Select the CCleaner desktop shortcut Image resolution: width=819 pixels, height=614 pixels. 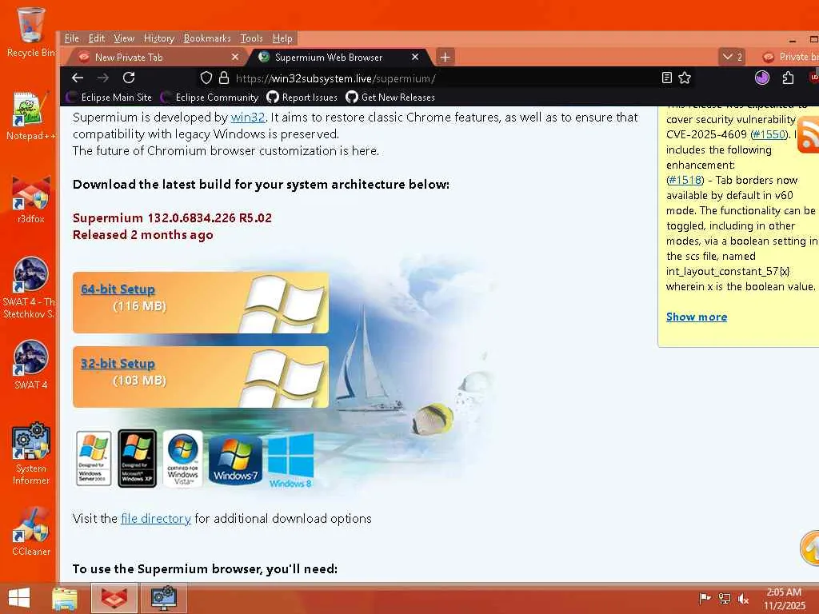[30, 532]
